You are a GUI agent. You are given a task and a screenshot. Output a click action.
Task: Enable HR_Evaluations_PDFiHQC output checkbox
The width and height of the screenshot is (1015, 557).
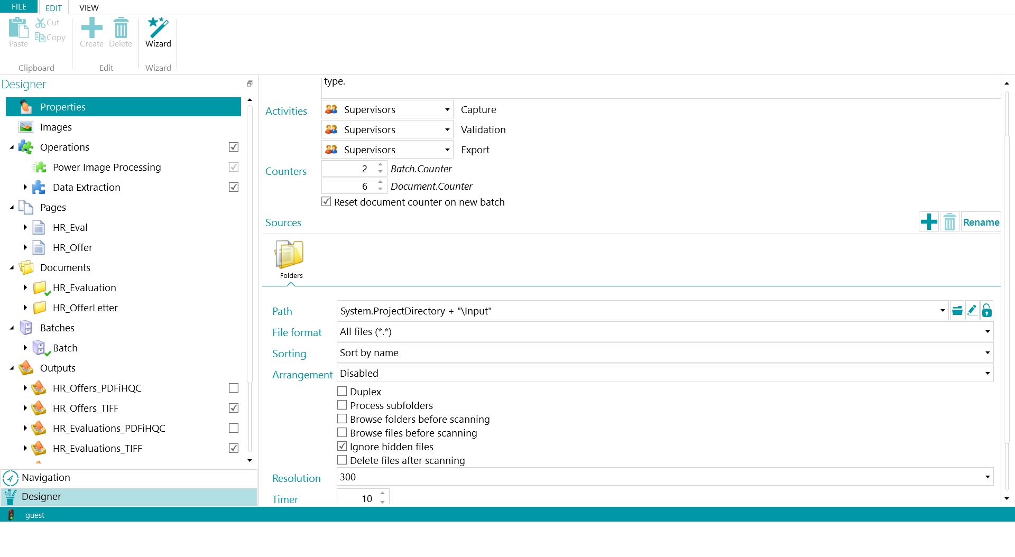point(234,428)
